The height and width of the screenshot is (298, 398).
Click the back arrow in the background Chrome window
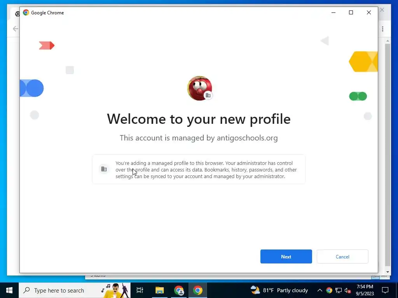click(16, 29)
